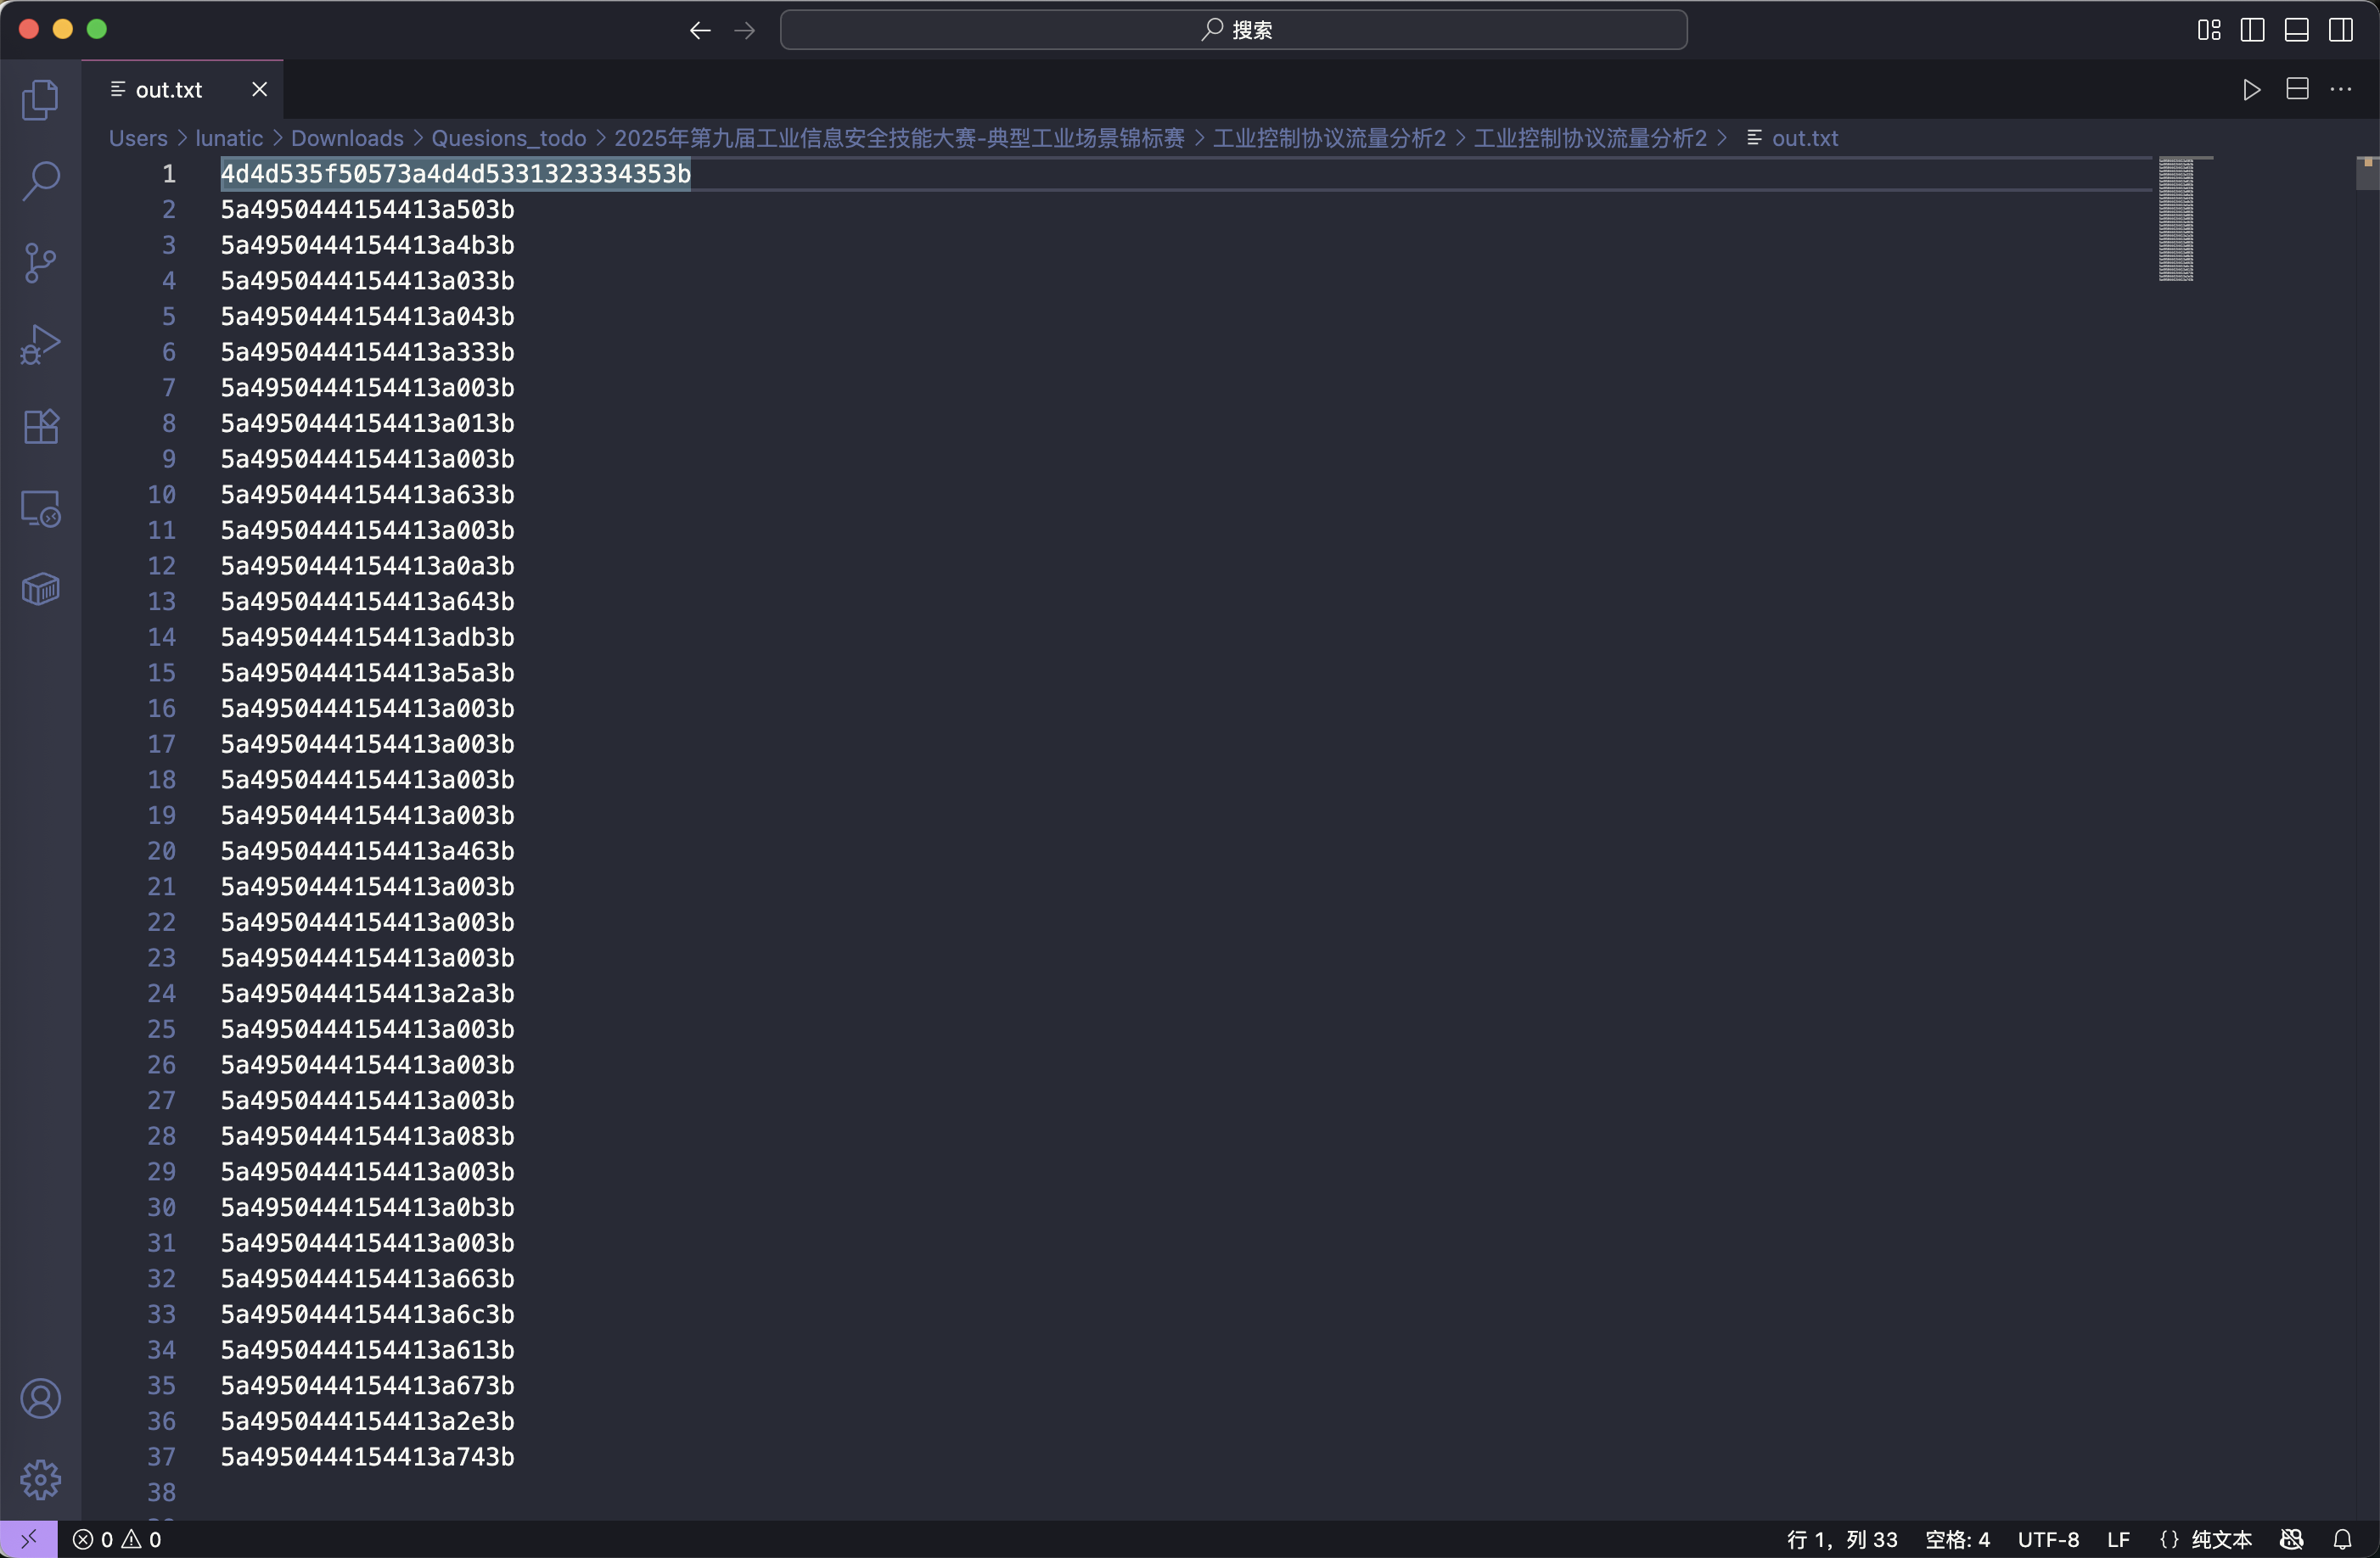Click line number 12 in the gutter
Viewport: 2380px width, 1558px height.
coord(161,566)
